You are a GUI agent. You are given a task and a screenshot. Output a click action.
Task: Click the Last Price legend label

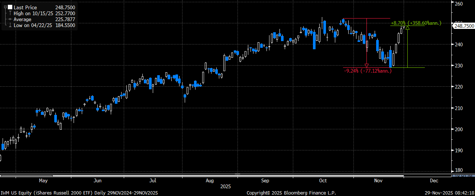[x=25, y=7]
